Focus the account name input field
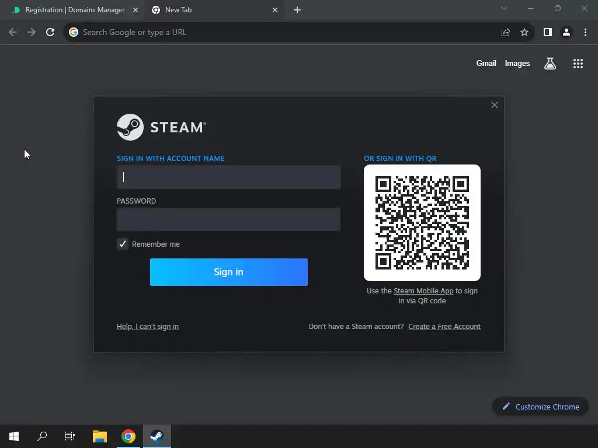Image resolution: width=598 pixels, height=448 pixels. [228, 177]
